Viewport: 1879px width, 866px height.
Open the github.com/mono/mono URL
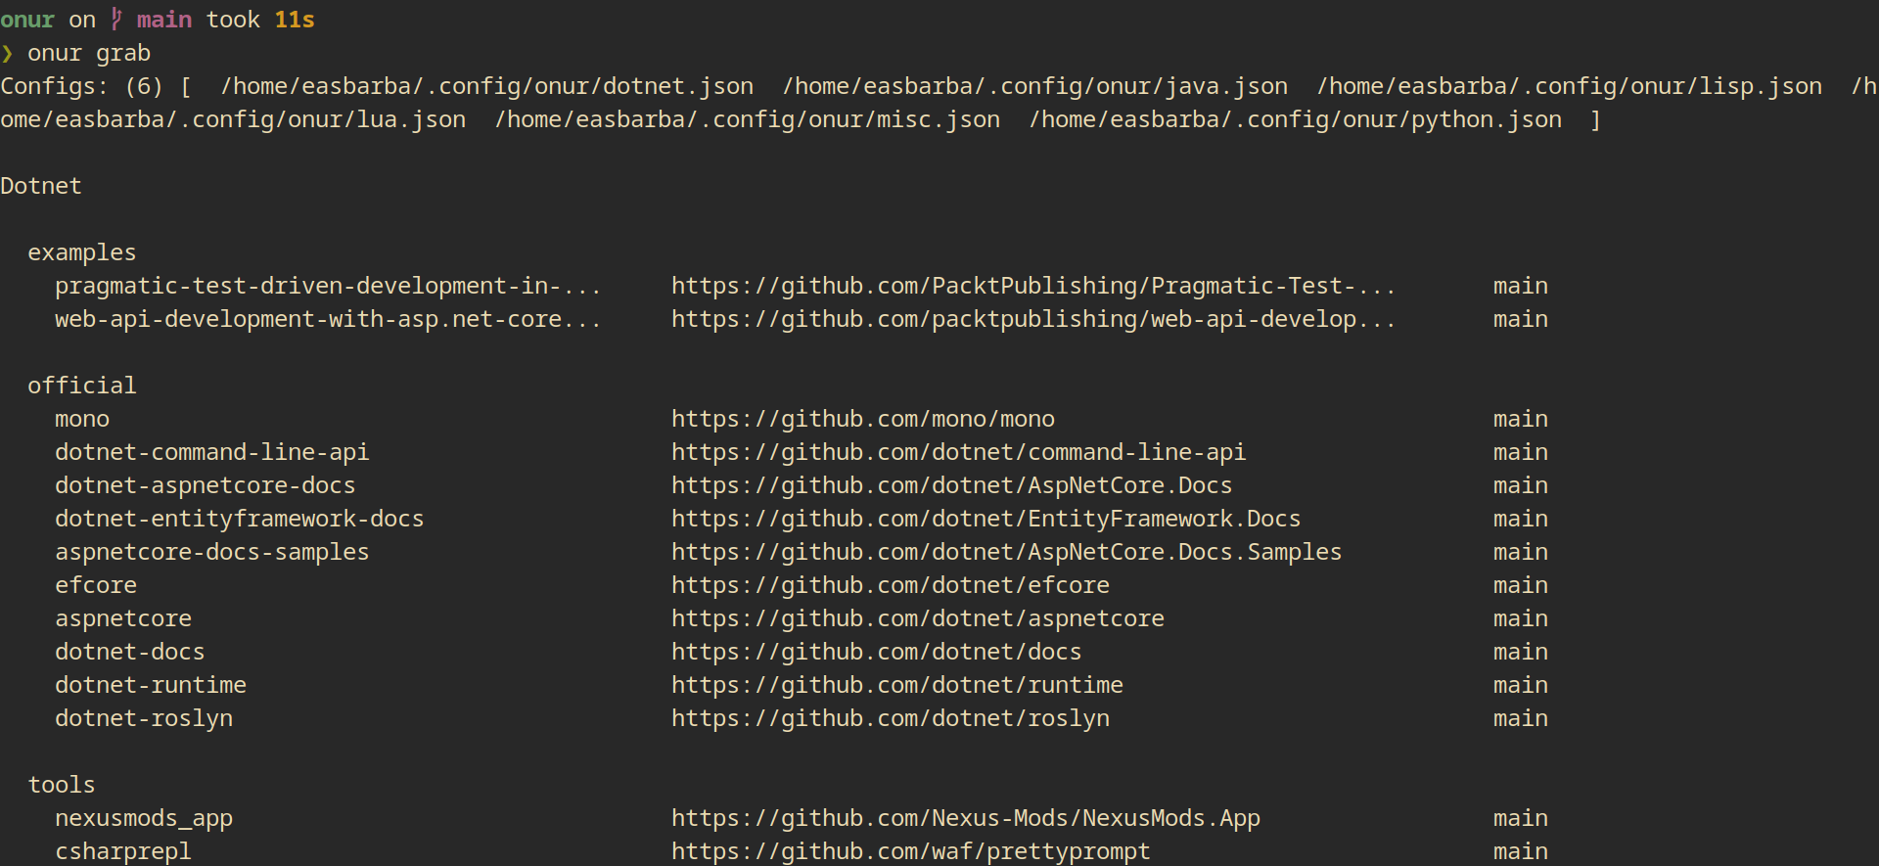click(x=863, y=419)
